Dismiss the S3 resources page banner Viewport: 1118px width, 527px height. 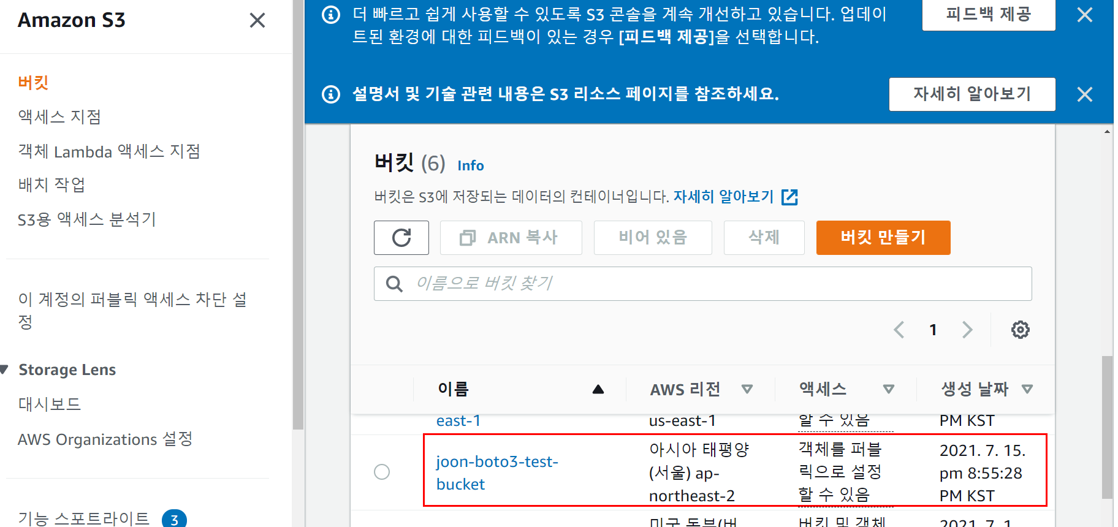coord(1085,94)
